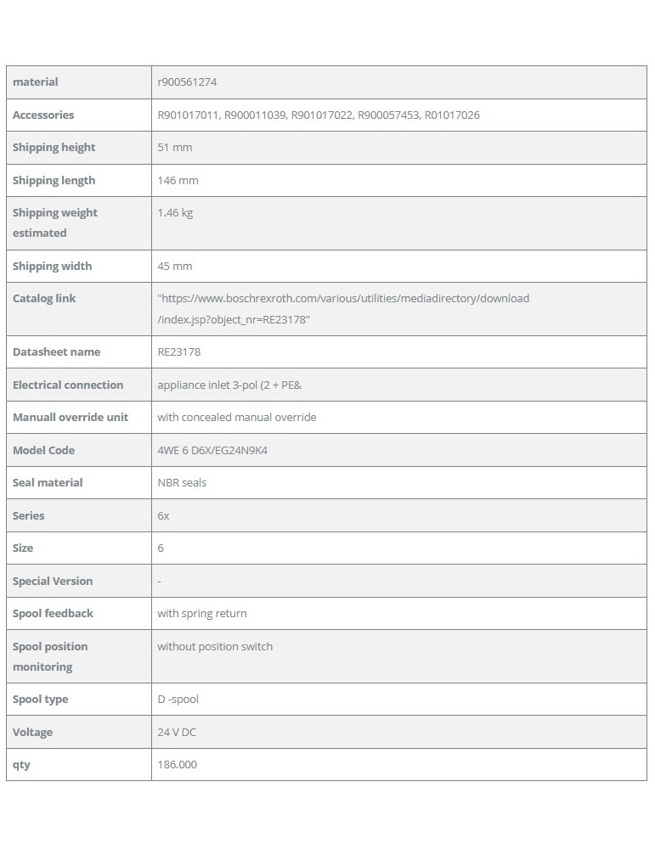The image size is (655, 849).
Task: Click the Special Version label
Action: coord(53,582)
